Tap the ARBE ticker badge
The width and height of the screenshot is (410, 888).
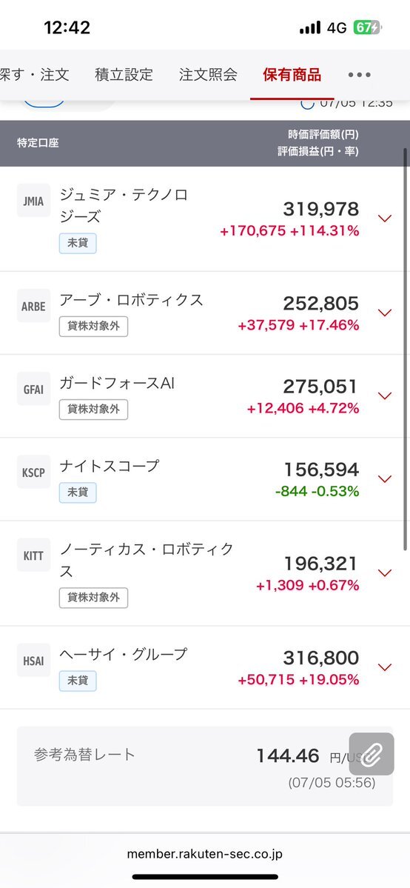(33, 306)
